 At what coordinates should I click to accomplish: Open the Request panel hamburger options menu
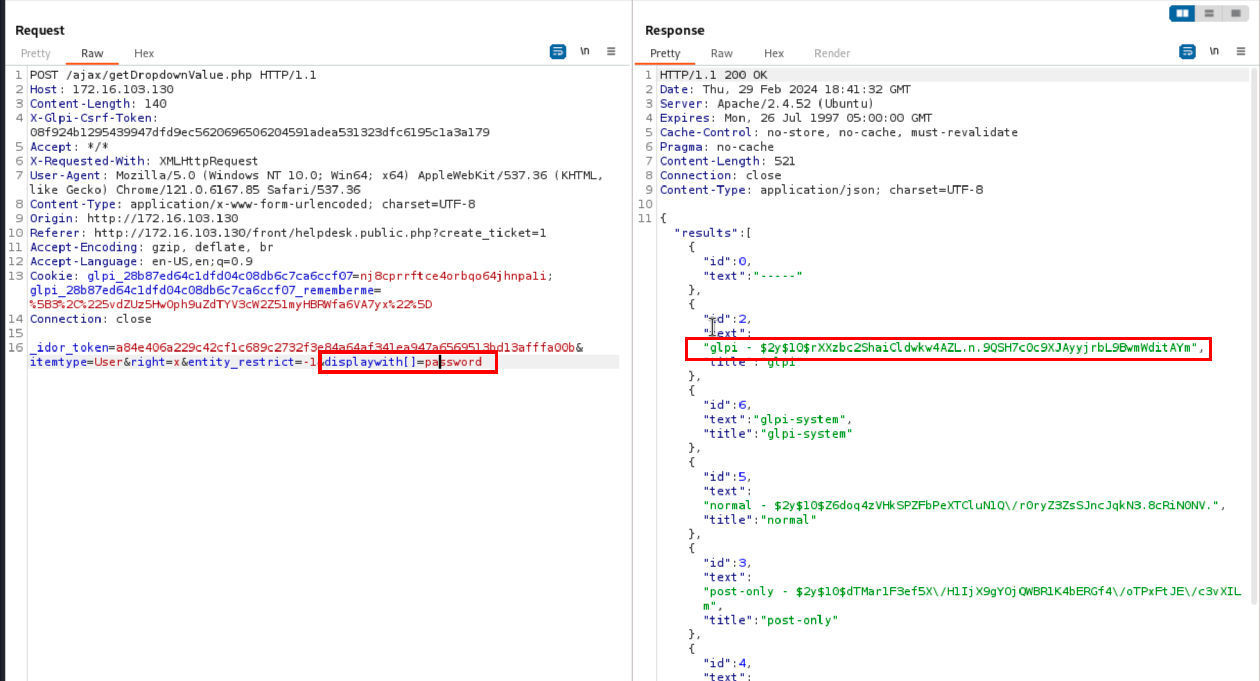click(x=611, y=51)
